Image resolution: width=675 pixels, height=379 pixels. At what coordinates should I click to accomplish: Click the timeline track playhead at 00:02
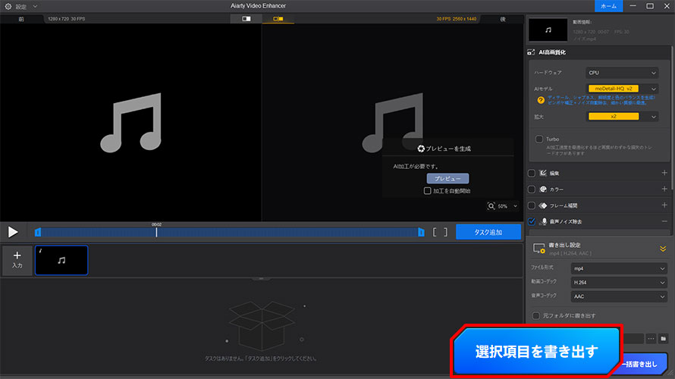point(156,232)
